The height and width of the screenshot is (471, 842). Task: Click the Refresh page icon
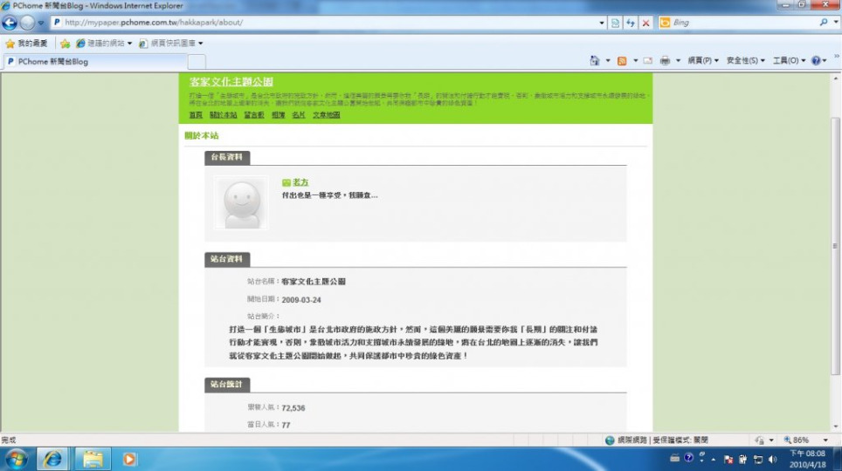click(631, 23)
